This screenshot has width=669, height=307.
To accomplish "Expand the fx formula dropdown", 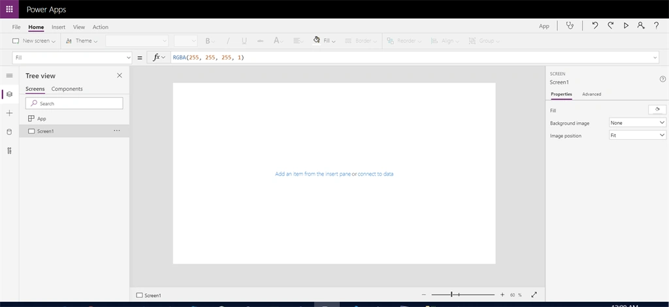I will pyautogui.click(x=159, y=57).
